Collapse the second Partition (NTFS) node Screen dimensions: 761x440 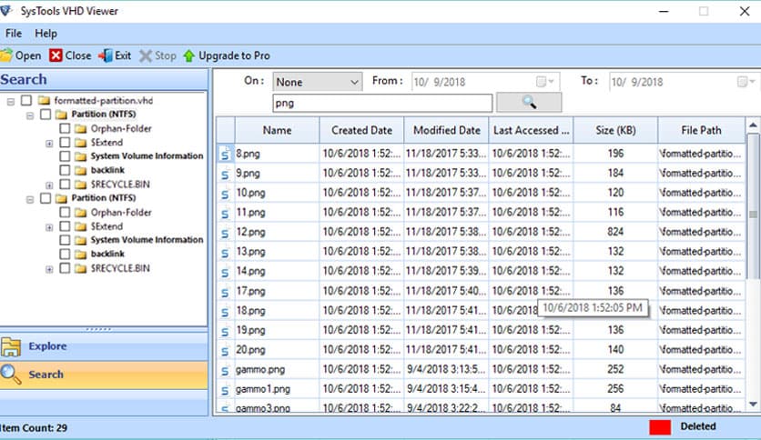(30, 199)
